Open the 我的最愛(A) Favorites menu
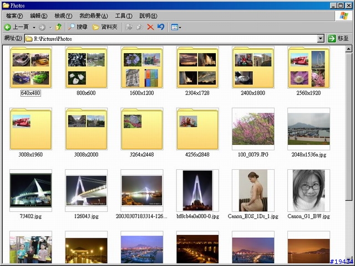 [94, 16]
